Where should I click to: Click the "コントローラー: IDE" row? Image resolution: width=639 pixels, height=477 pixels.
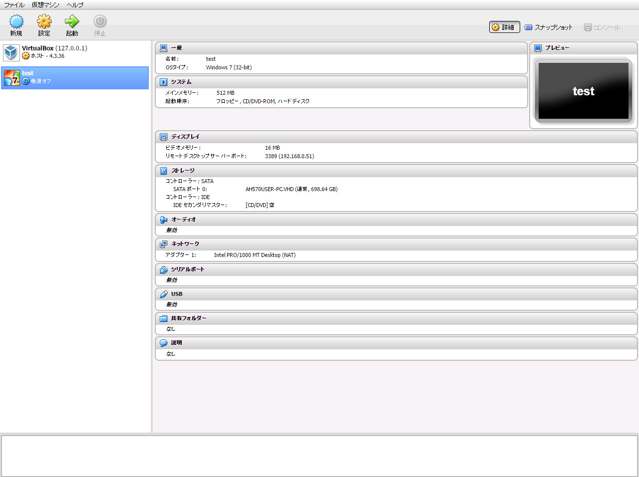188,197
